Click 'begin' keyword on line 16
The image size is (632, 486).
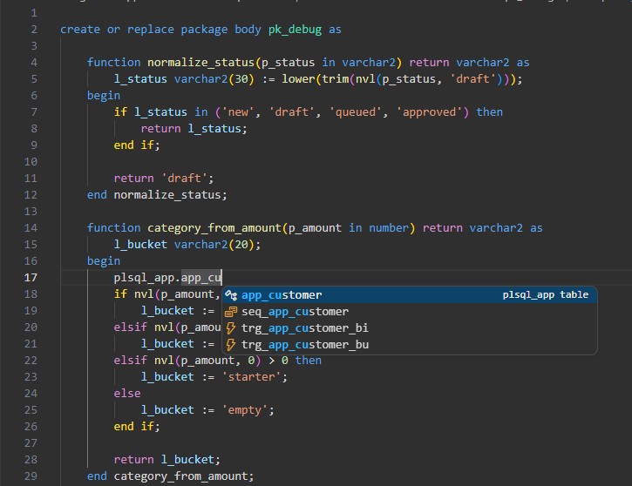pyautogui.click(x=104, y=261)
